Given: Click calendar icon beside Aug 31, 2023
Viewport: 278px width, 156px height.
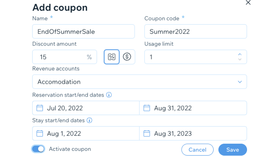Looking at the screenshot, I should 147,133.
